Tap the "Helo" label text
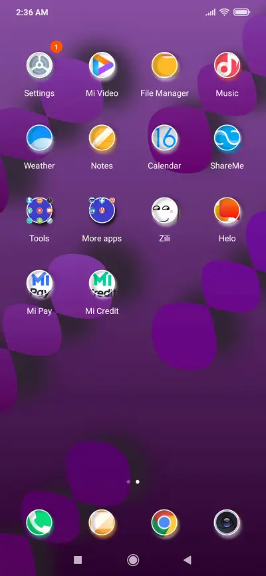The width and height of the screenshot is (266, 576). click(x=227, y=238)
